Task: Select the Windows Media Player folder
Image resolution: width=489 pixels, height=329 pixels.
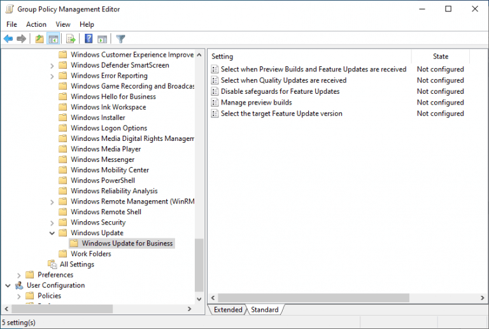Action: (106, 149)
